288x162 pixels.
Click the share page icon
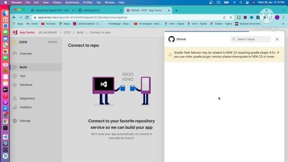click(224, 18)
